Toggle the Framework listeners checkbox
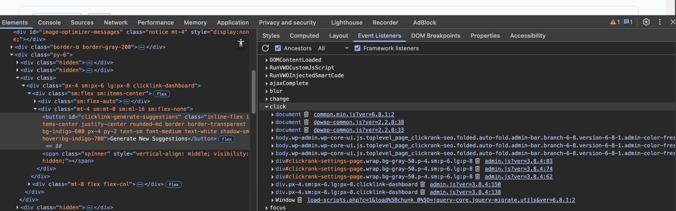 (357, 48)
